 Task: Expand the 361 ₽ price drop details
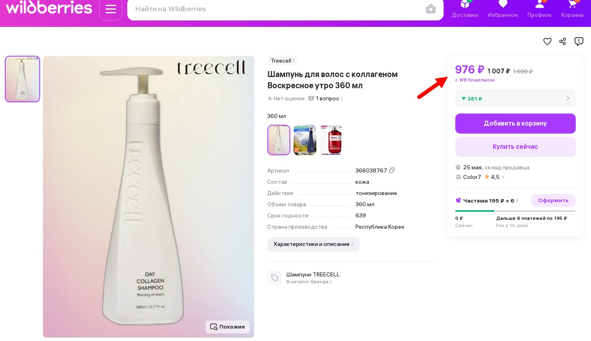point(515,99)
